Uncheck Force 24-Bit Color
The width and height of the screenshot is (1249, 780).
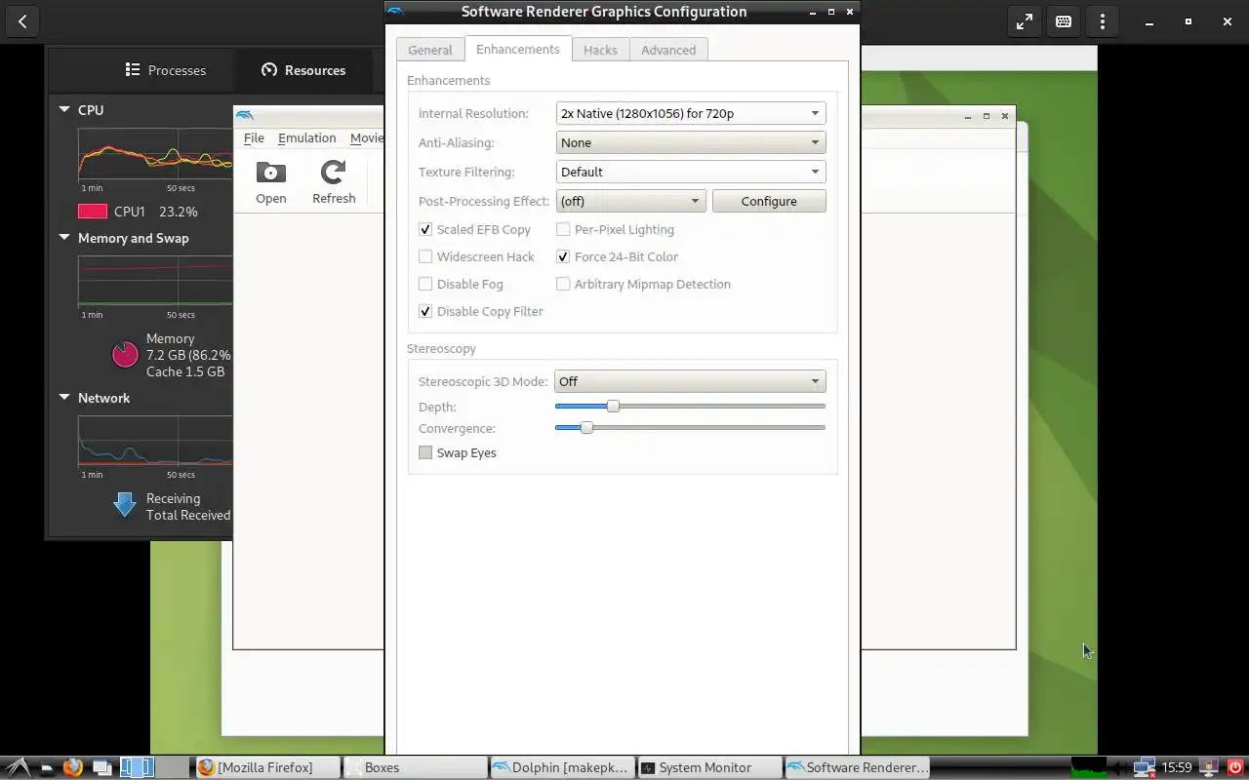563,257
